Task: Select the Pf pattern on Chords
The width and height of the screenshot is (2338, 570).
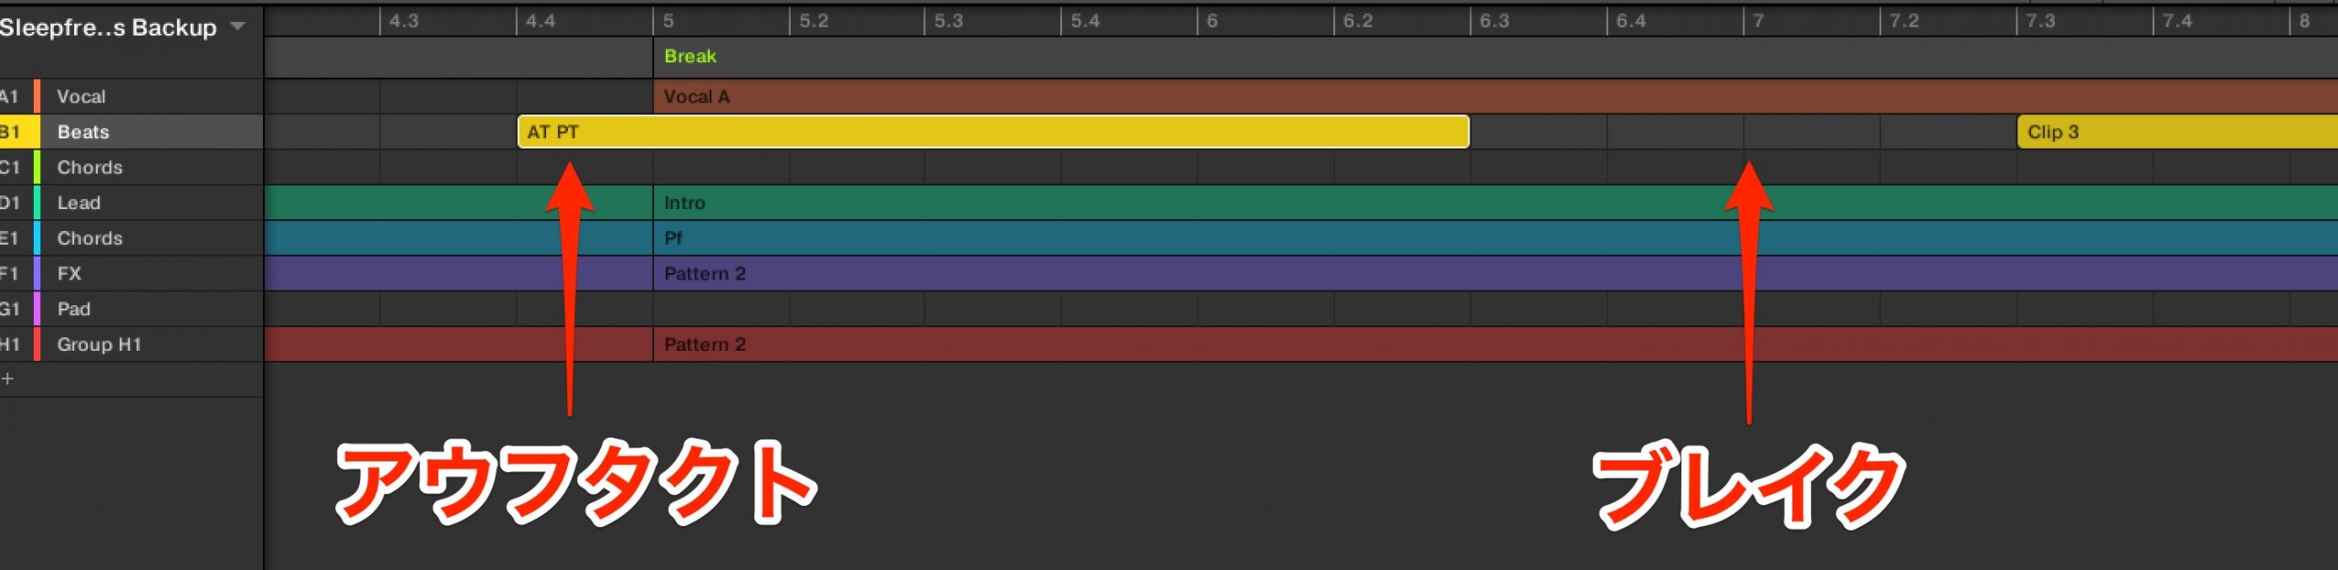Action: (1495, 237)
